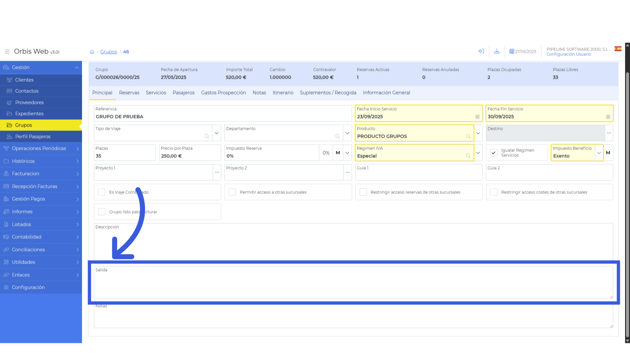Switch to the Servicios tab
This screenshot has height=354, width=630.
coord(156,93)
